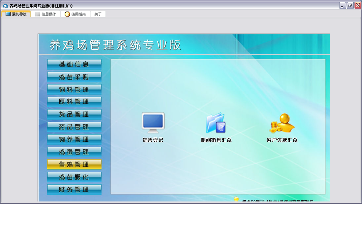Select the 基础信息 module button
The width and height of the screenshot is (362, 236).
74,64
